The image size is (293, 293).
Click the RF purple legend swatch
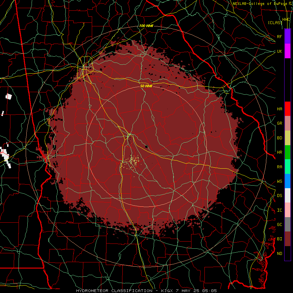click(x=287, y=36)
